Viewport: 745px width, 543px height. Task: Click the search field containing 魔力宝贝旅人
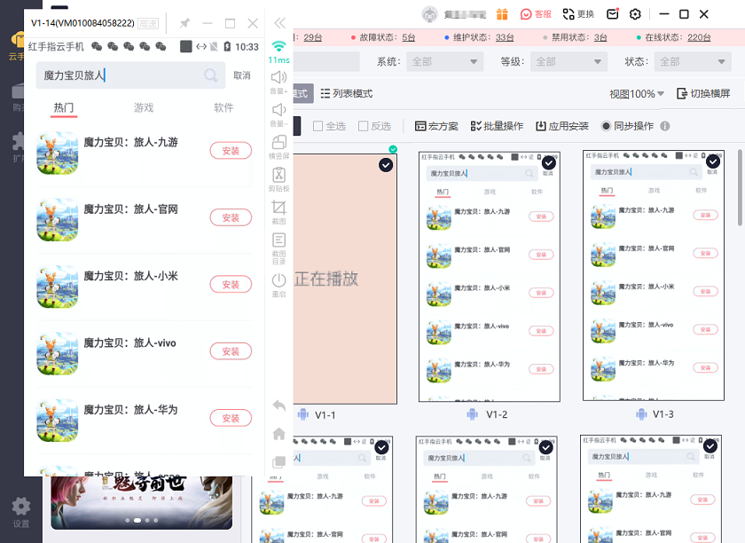[130, 75]
